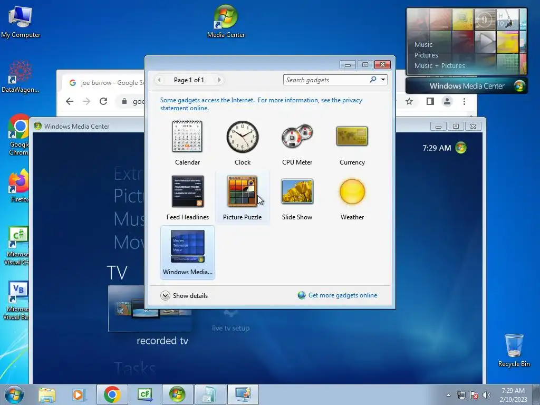Image resolution: width=540 pixels, height=405 pixels.
Task: Open Action Center flag tray icon
Action: coord(474,395)
